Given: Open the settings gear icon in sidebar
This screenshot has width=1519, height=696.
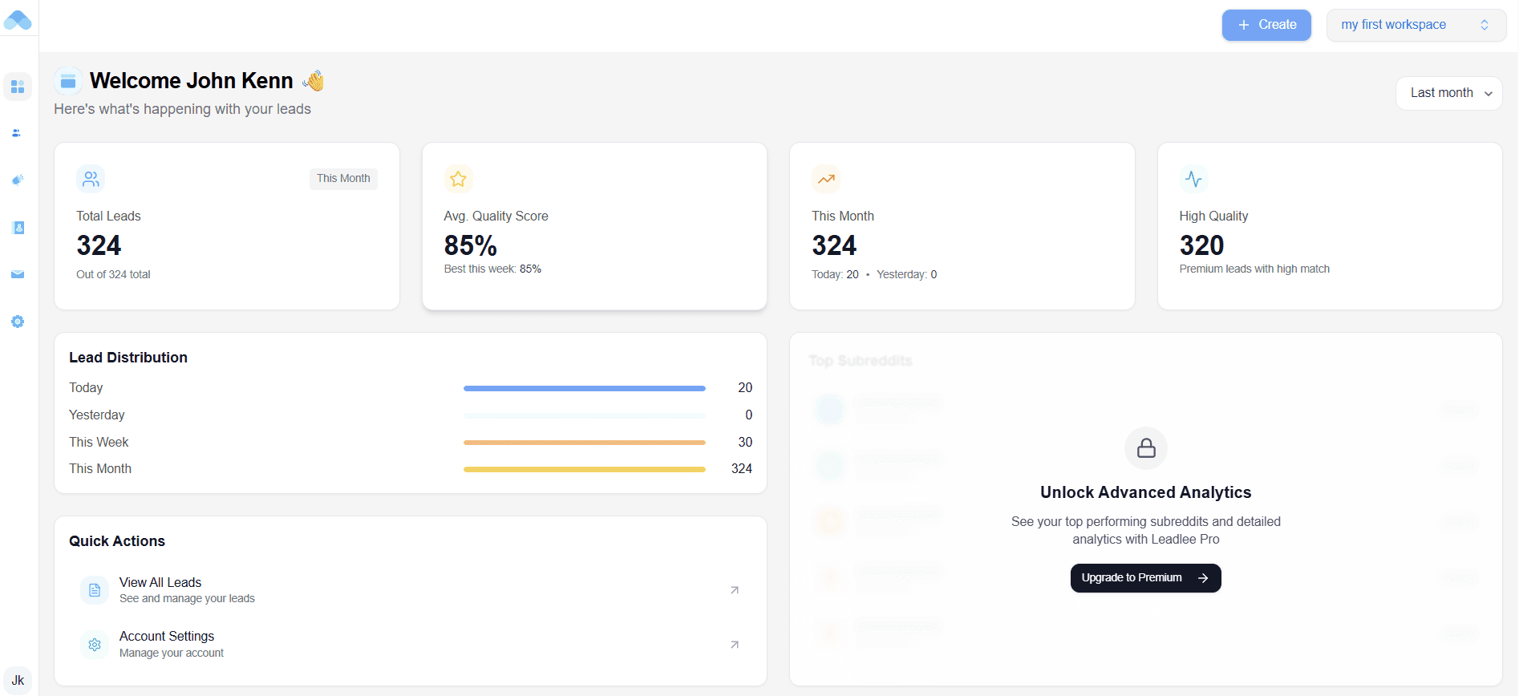Looking at the screenshot, I should click(x=18, y=322).
